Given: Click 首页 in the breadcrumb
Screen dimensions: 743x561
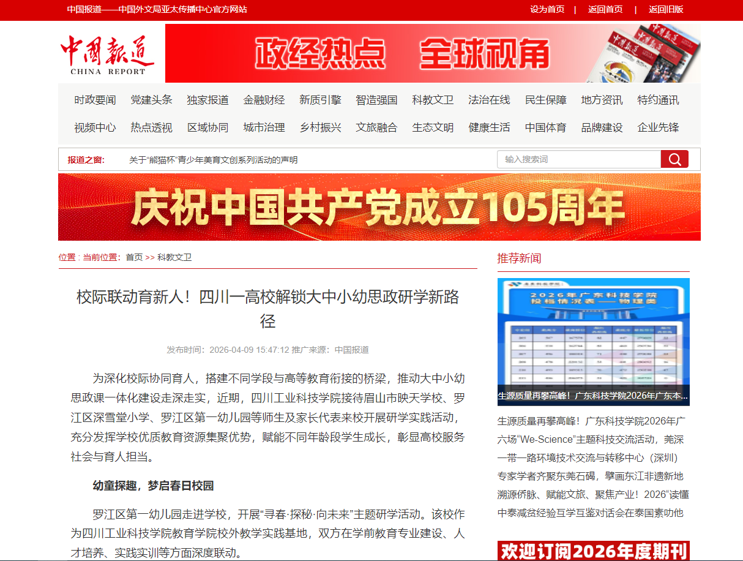Looking at the screenshot, I should 134,257.
